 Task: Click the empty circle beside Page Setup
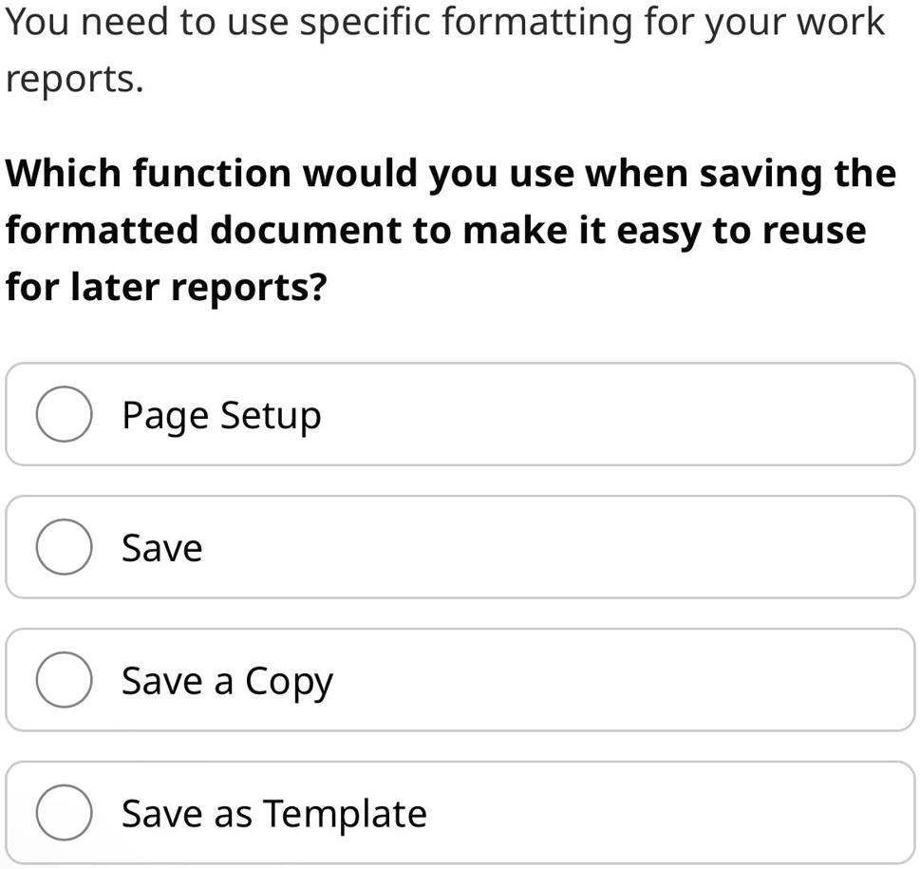point(64,414)
